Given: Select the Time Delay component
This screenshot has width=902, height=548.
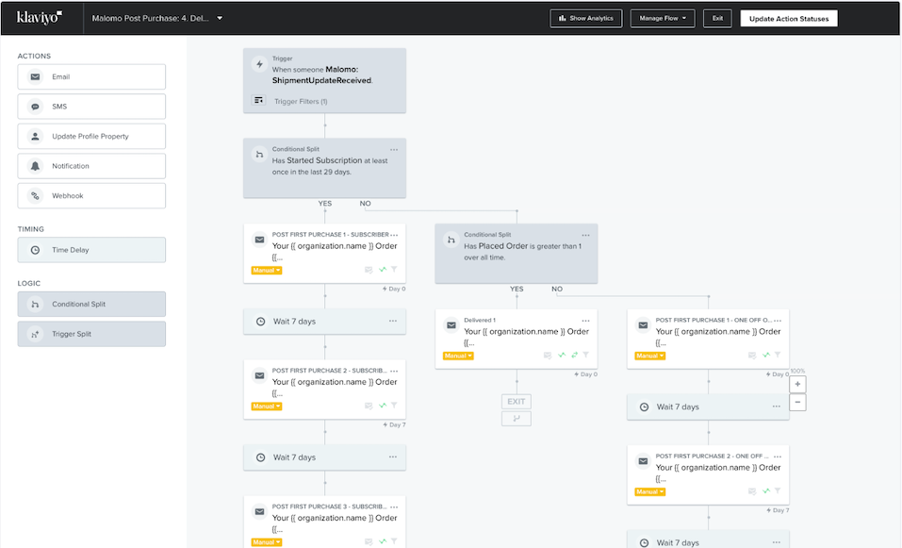Looking at the screenshot, I should 91,250.
